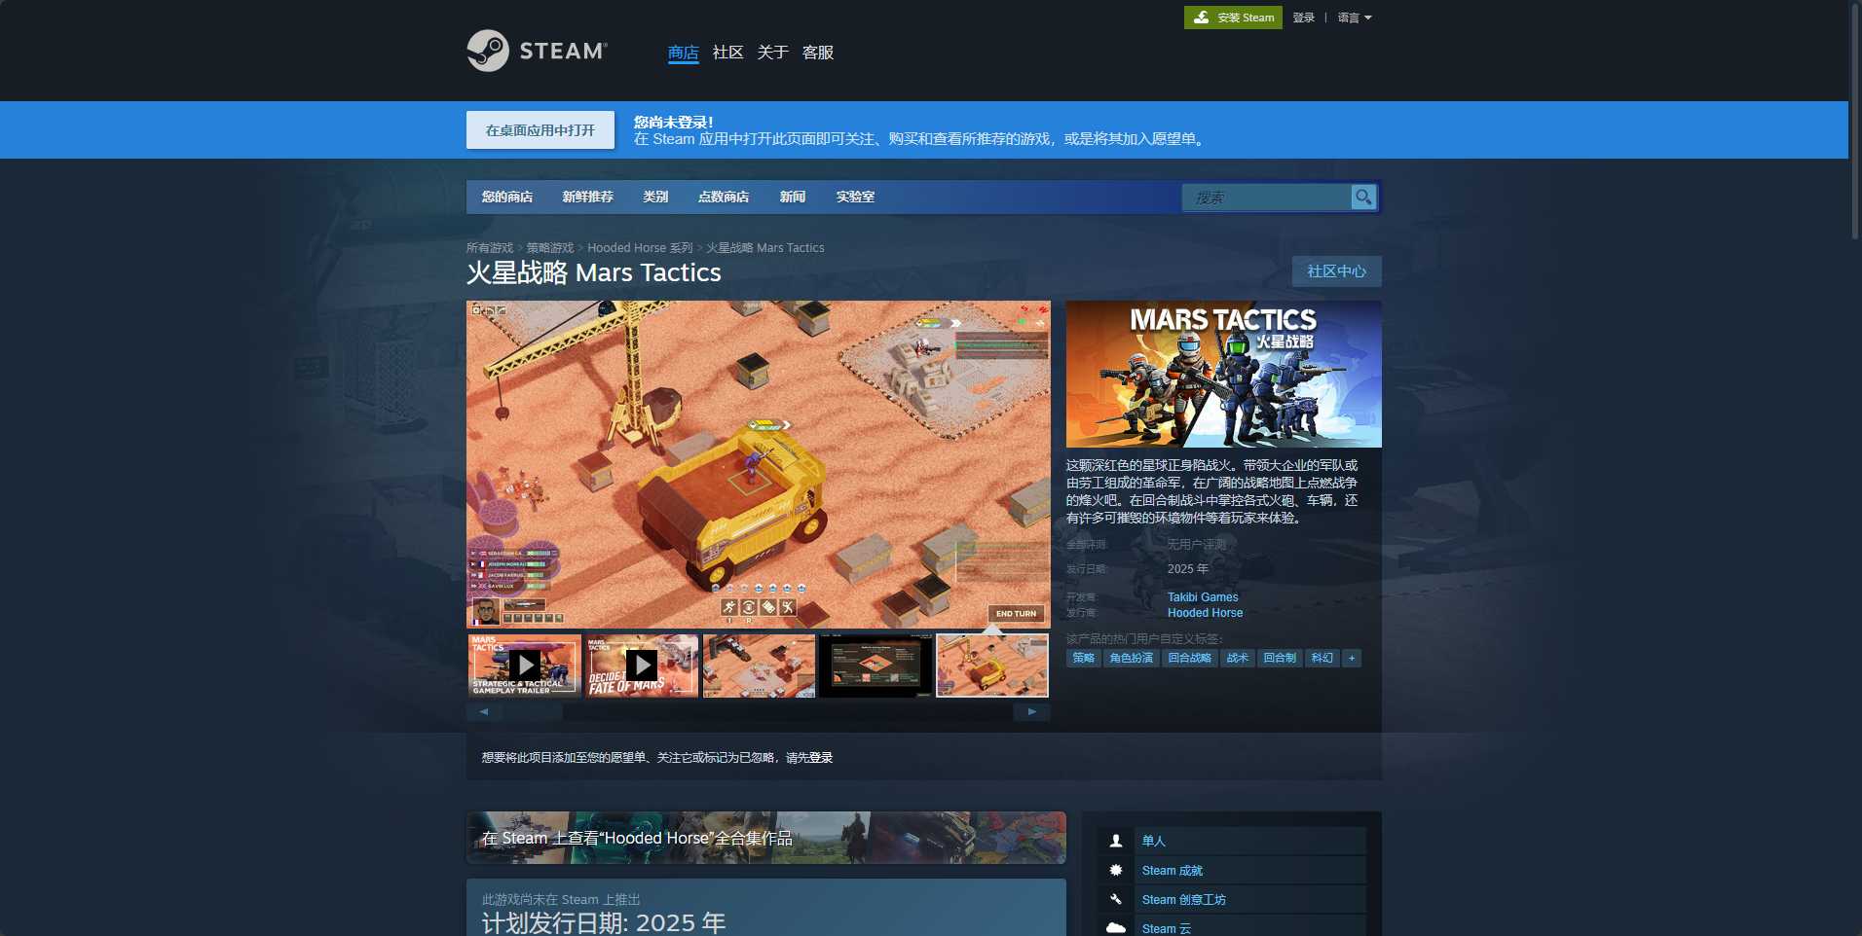Open developer Takibi Games link
This screenshot has width=1862, height=936.
[1203, 597]
